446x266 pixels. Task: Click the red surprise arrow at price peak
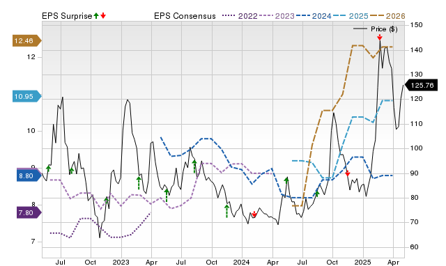point(379,37)
